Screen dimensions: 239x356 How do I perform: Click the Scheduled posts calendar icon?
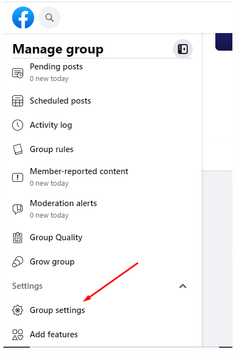coord(18,101)
